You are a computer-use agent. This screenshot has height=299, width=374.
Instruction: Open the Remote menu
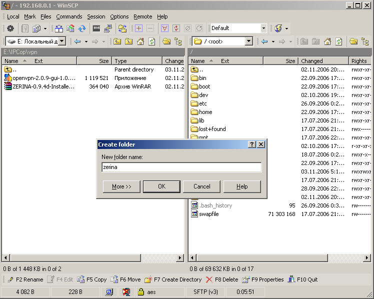tap(143, 16)
